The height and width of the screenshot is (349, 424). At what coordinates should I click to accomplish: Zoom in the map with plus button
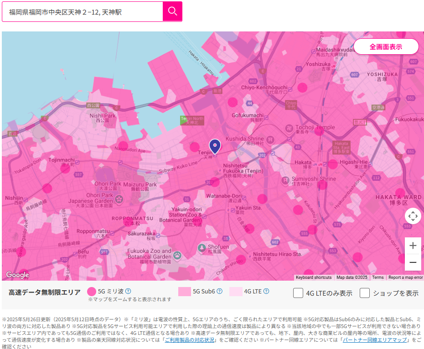[x=413, y=246]
